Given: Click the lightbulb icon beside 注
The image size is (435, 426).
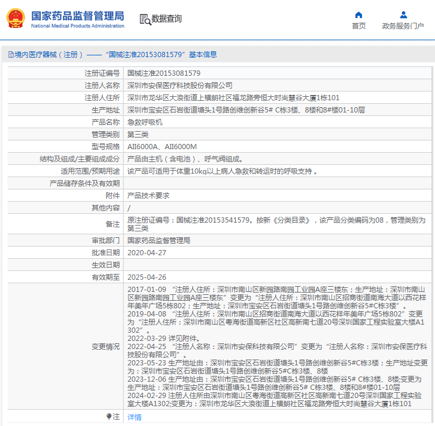Looking at the screenshot, I should [108, 416].
